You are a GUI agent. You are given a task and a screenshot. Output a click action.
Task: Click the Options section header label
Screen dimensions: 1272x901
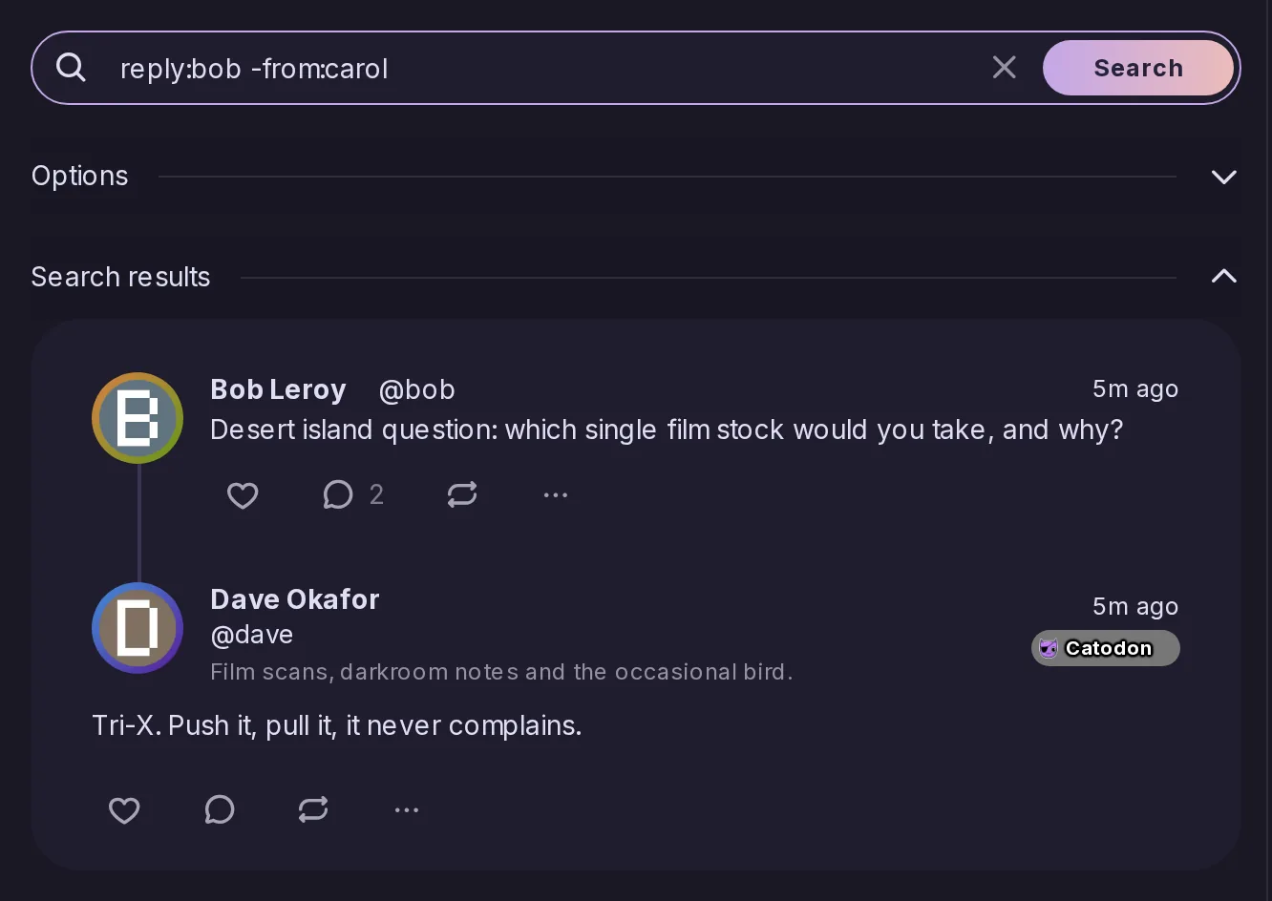(80, 176)
